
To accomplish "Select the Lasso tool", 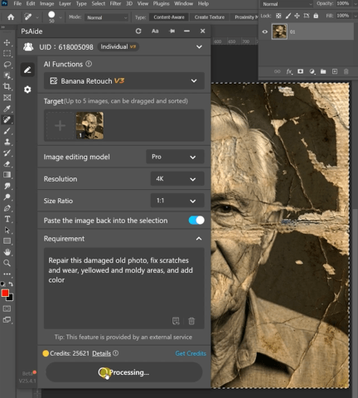I will tap(7, 65).
